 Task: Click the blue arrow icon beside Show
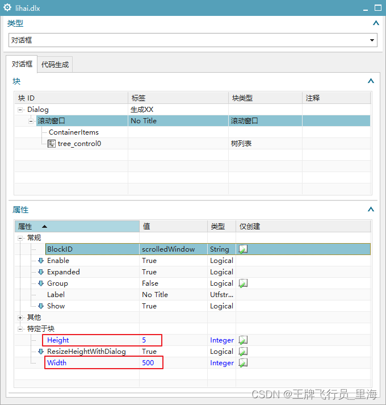[x=41, y=306]
